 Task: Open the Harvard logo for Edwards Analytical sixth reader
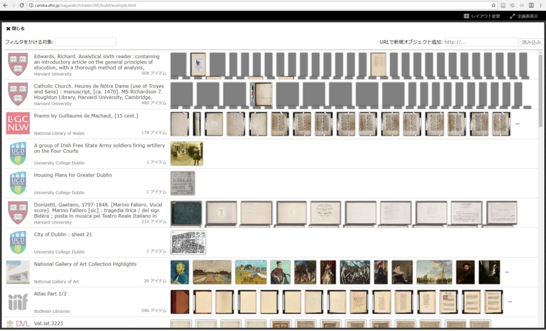click(18, 64)
